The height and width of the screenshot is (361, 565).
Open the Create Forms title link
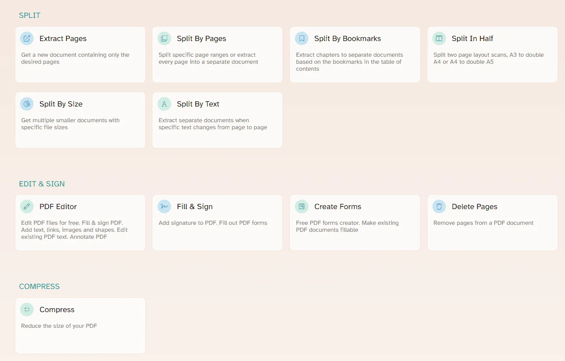coord(338,206)
